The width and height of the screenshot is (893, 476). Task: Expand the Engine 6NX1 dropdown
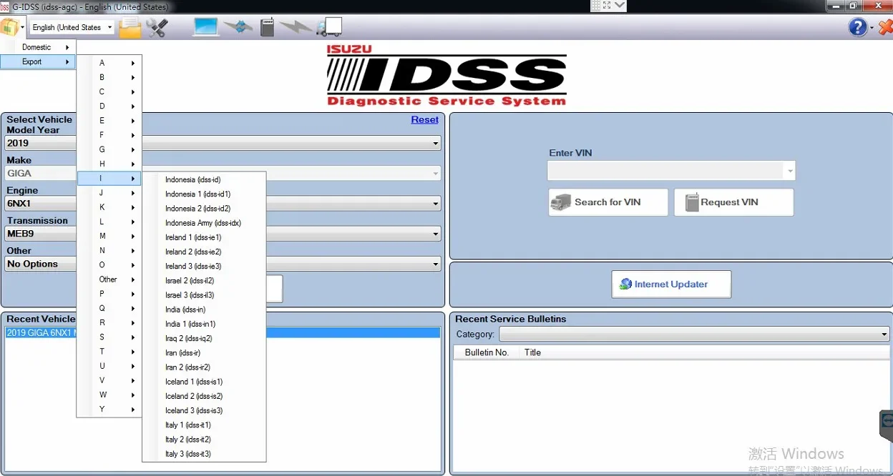[x=436, y=204]
